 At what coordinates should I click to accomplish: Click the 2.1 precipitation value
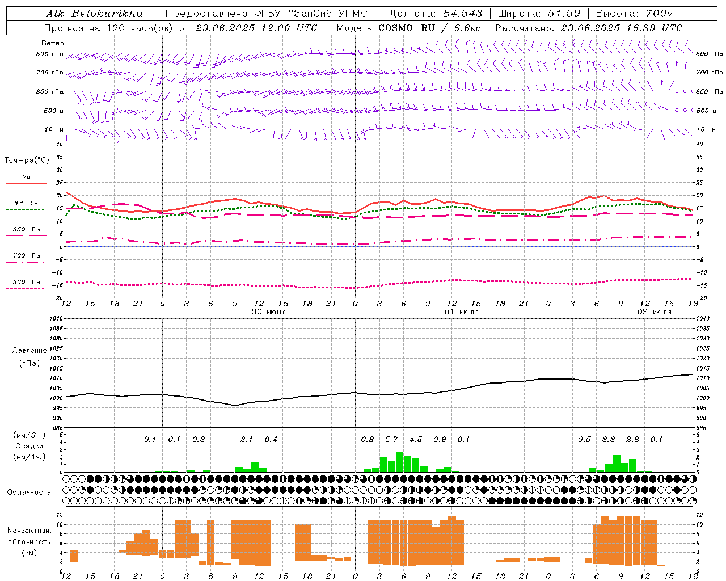pyautogui.click(x=247, y=440)
